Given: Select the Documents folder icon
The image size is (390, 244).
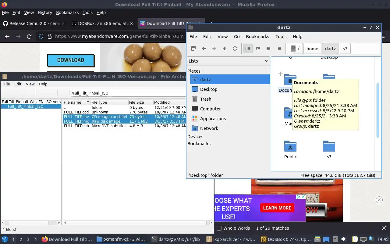Looking at the screenshot, I should (288, 80).
